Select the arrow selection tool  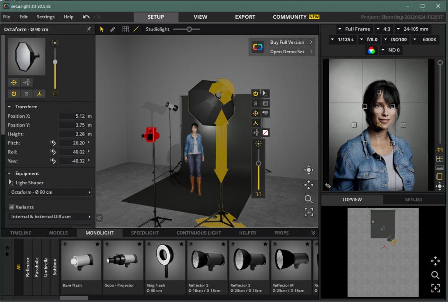tap(102, 29)
